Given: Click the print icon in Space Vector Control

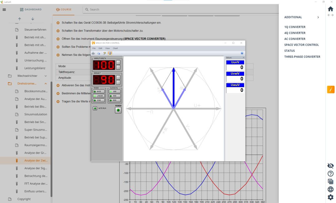Looking at the screenshot, I should 93,53.
